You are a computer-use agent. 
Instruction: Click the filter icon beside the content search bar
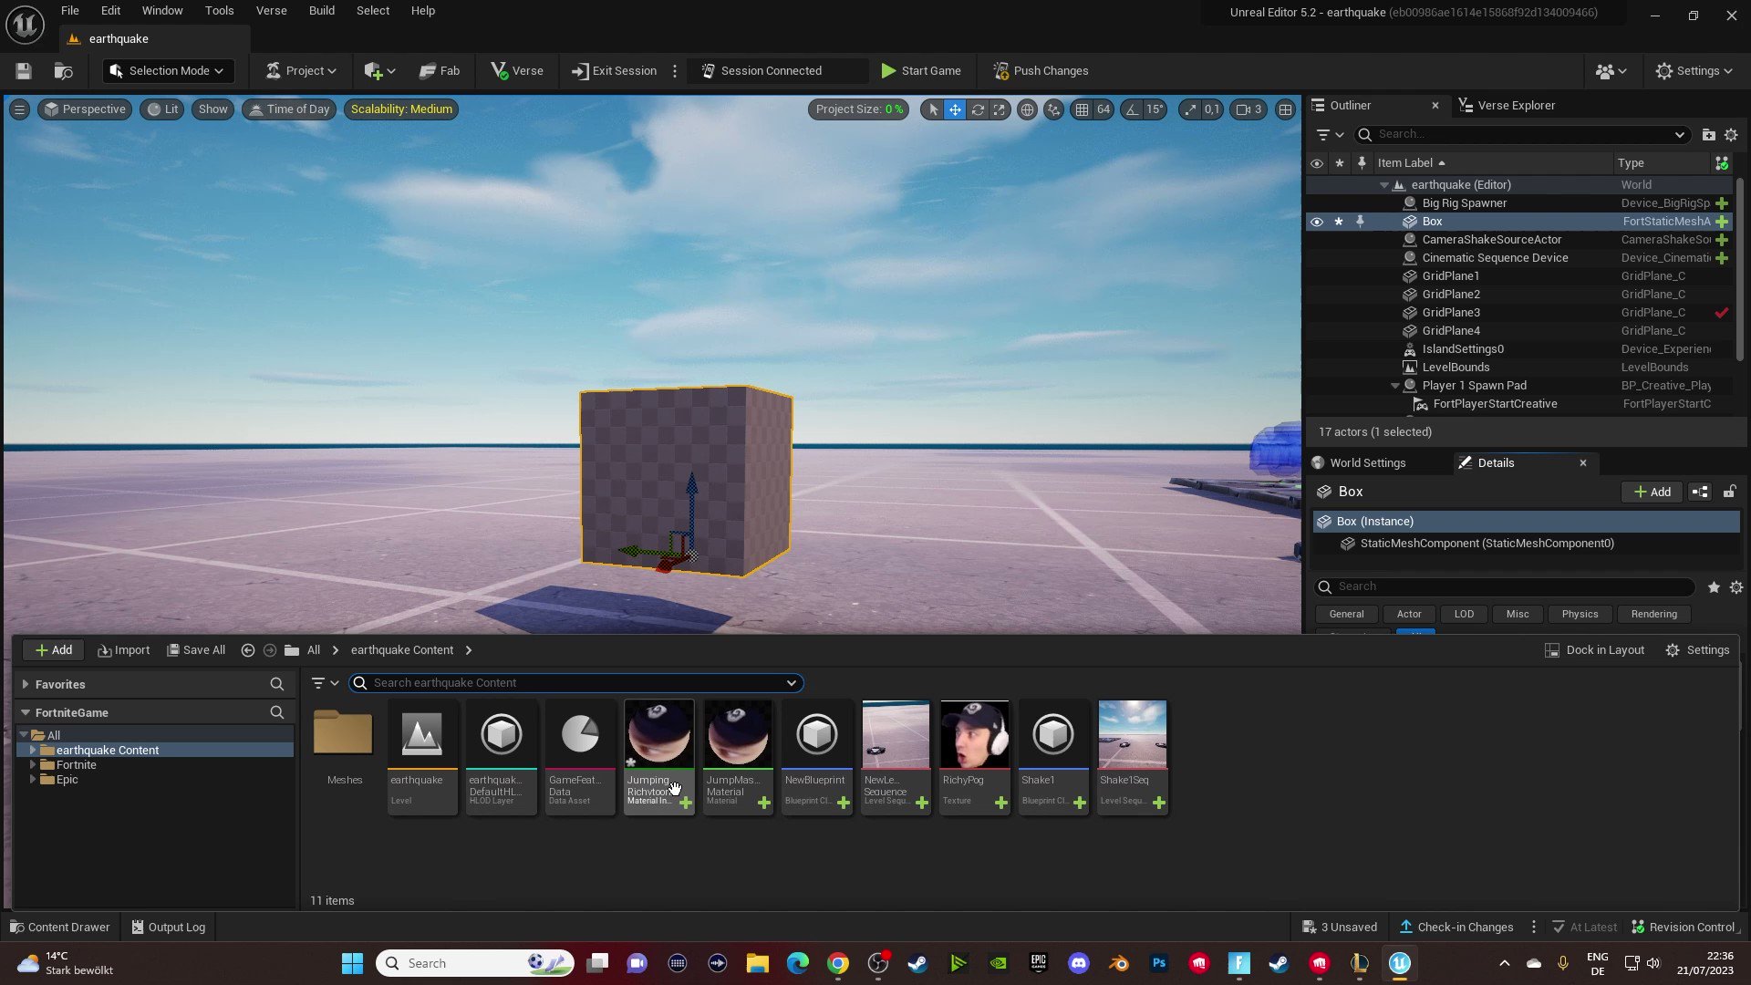pyautogui.click(x=320, y=682)
